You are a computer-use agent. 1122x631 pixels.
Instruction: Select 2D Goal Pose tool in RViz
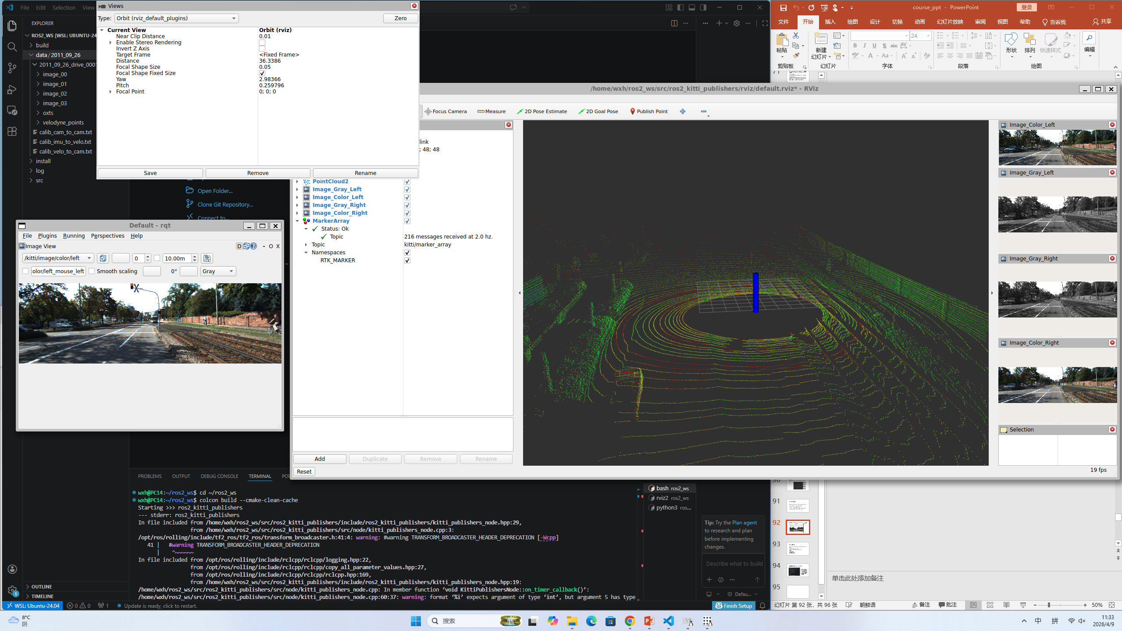598,111
